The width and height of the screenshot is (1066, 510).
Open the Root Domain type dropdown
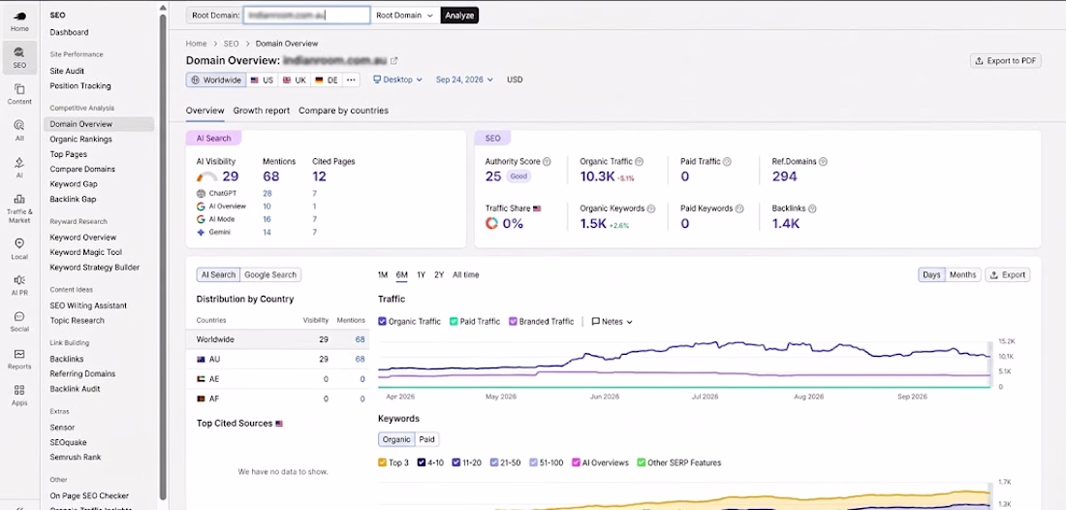404,15
